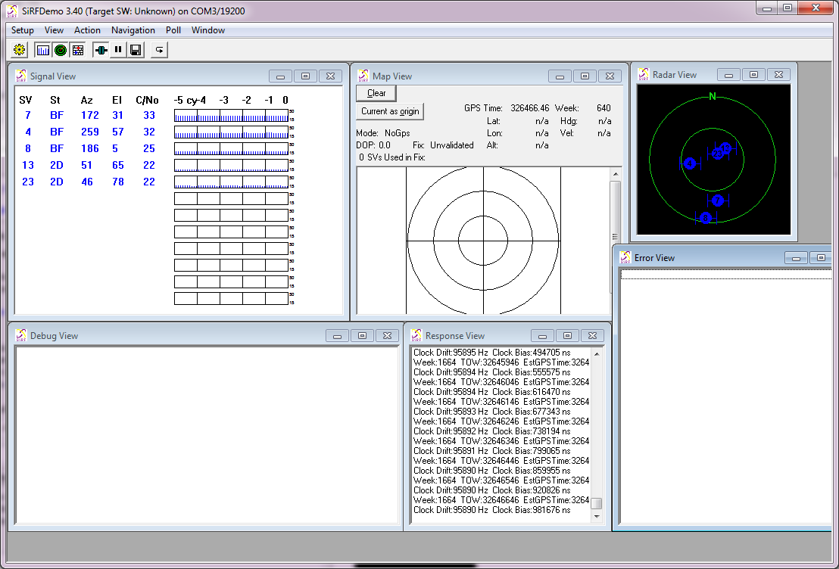Image resolution: width=839 pixels, height=569 pixels.
Task: Toggle the Radar View toolbar icon
Action: coord(61,50)
